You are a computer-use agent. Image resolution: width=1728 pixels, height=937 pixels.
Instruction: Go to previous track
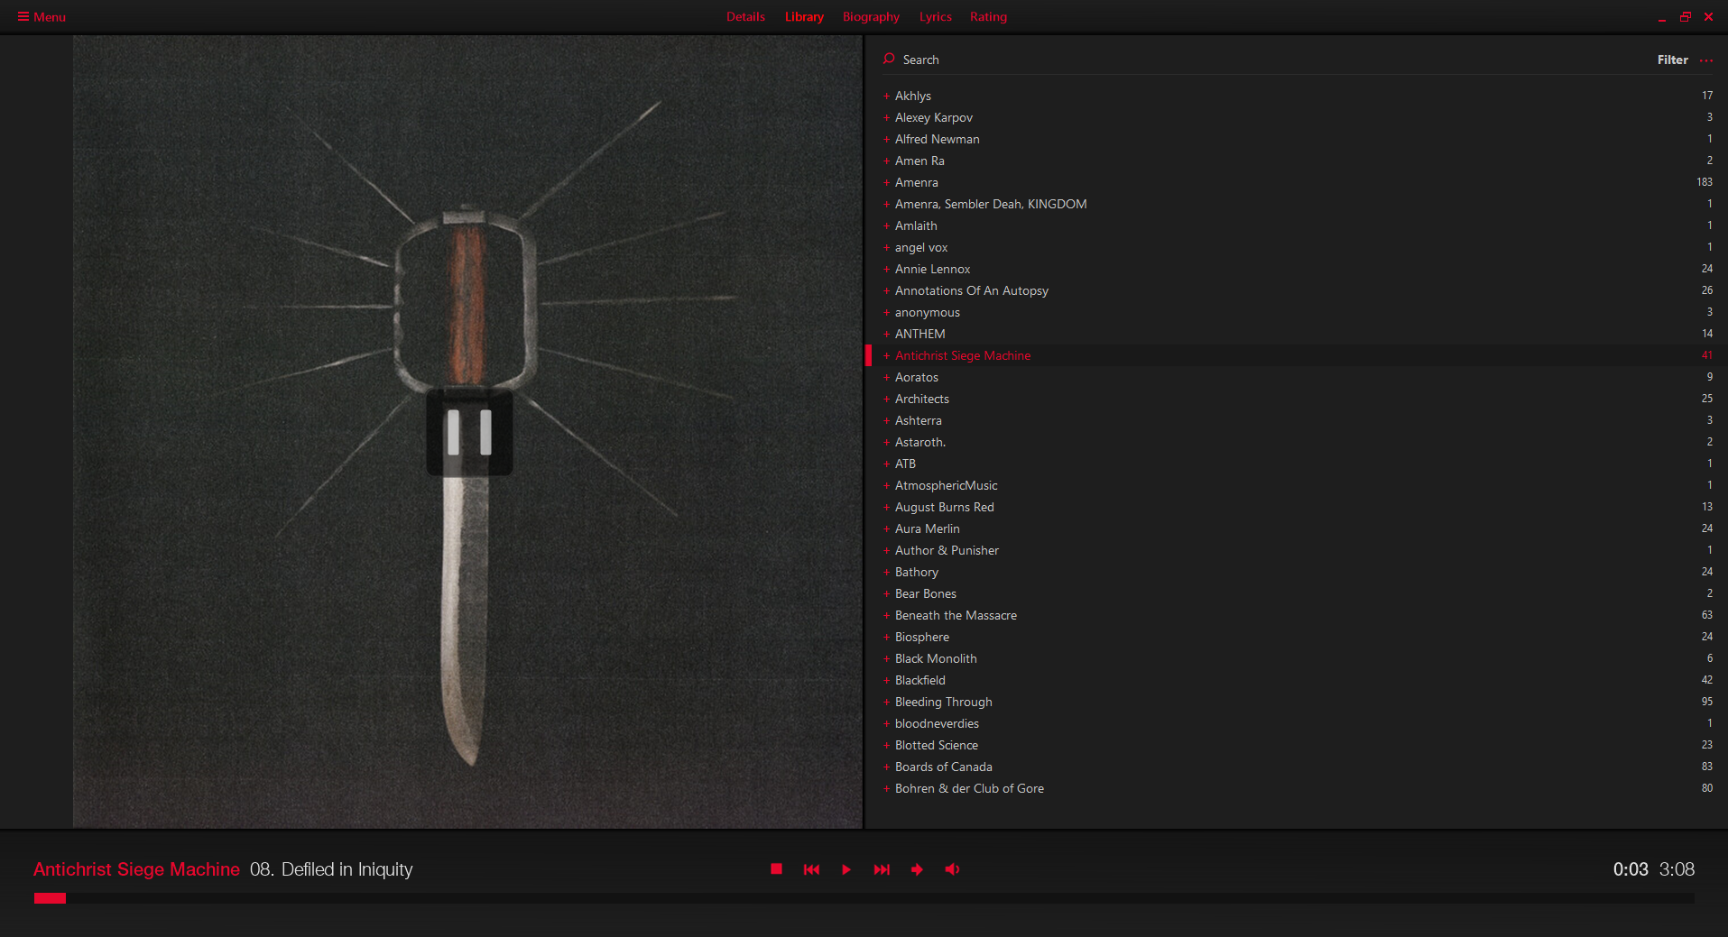point(811,869)
